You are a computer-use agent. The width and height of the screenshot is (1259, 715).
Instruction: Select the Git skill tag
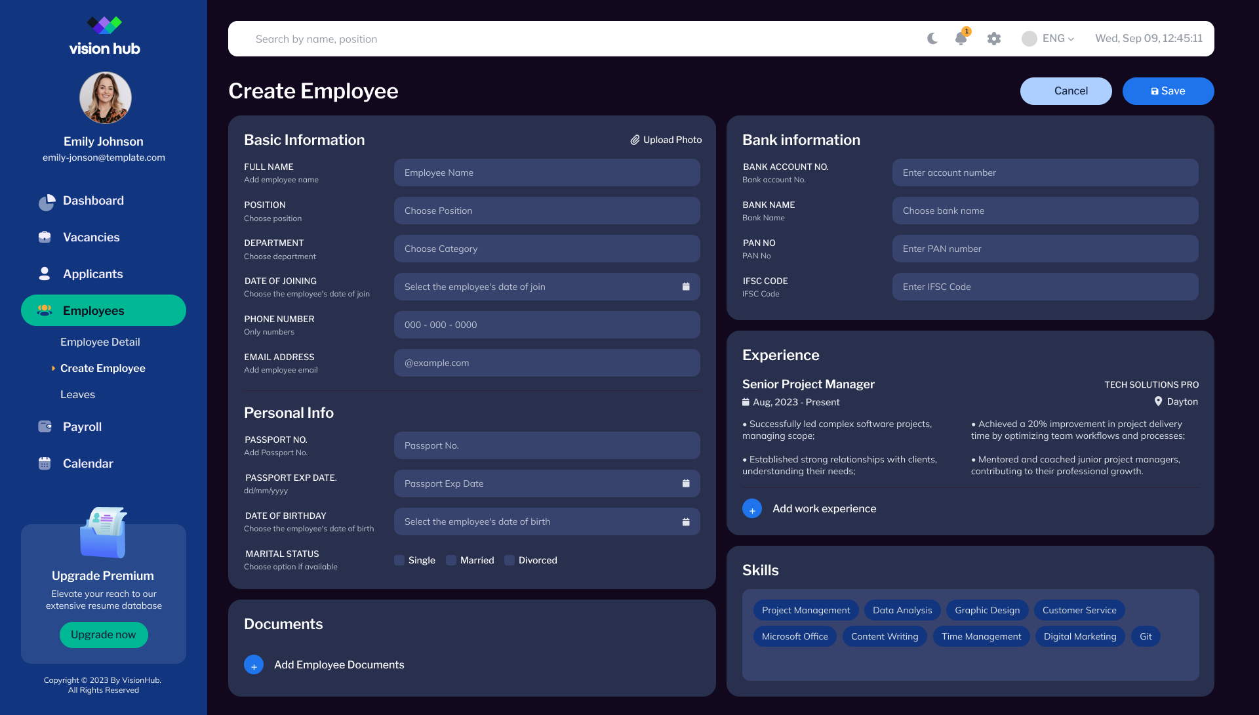point(1146,636)
